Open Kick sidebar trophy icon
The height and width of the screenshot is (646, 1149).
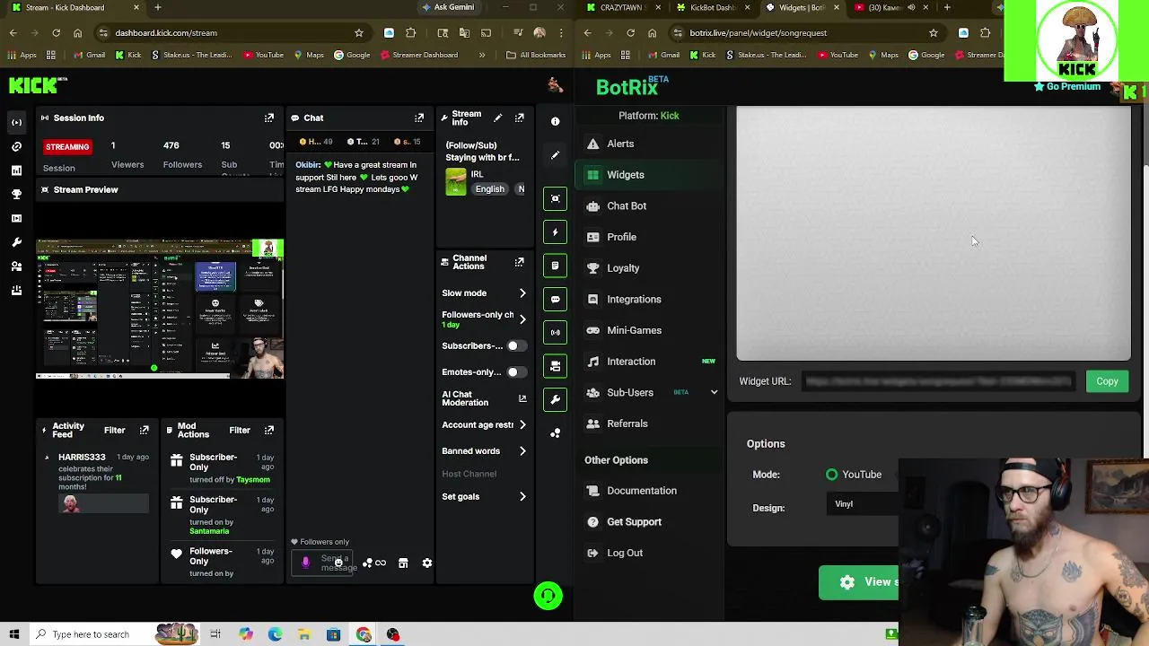point(16,194)
